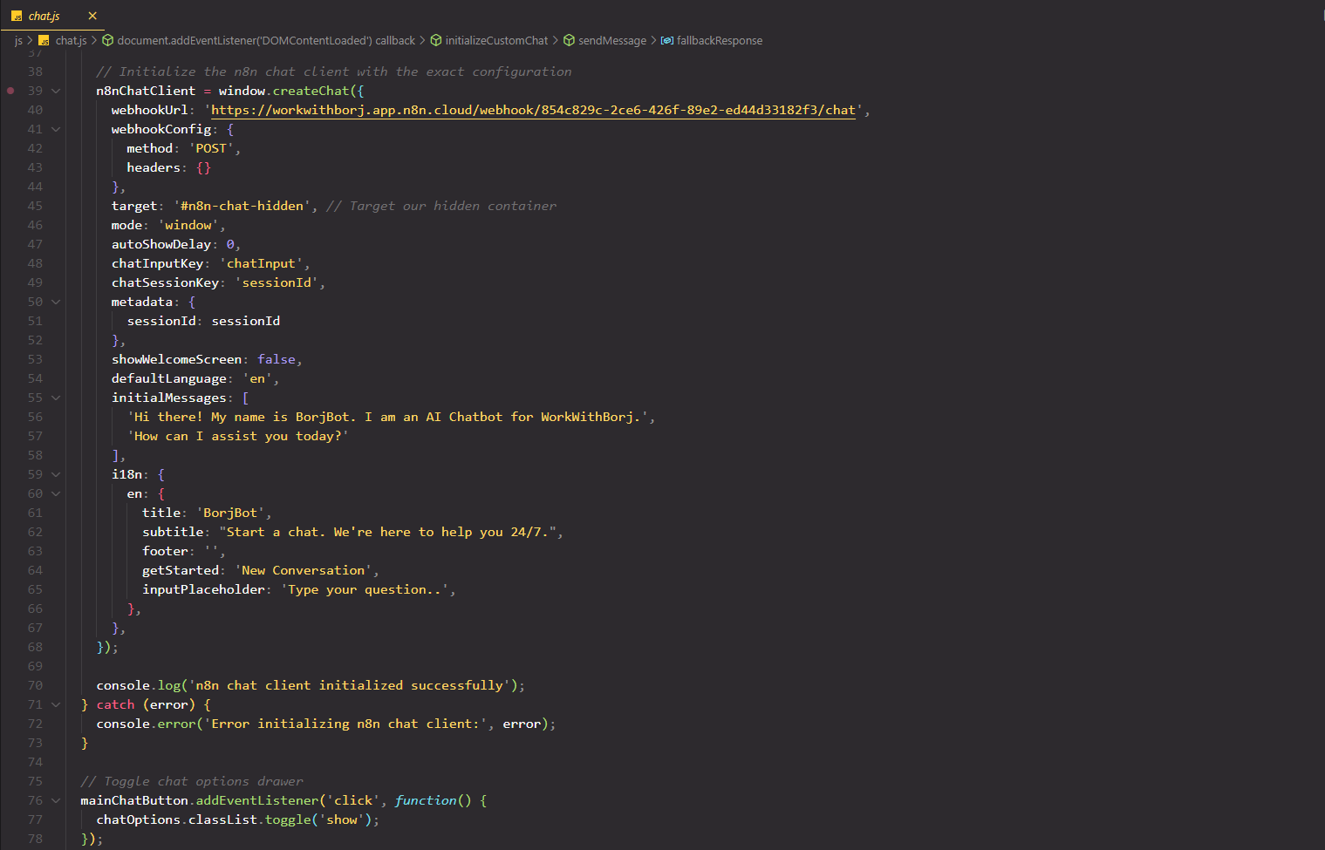Close the chat.js editor tab
The height and width of the screenshot is (850, 1325).
click(x=92, y=16)
